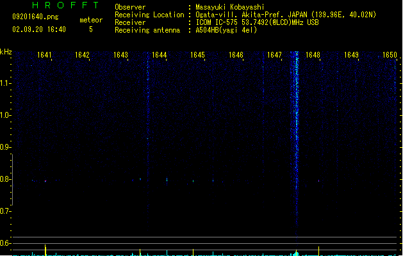Viewport: 403px width, 256px height.
Task: Click the gray frequency range bar near 0.8
Action: tap(12, 180)
